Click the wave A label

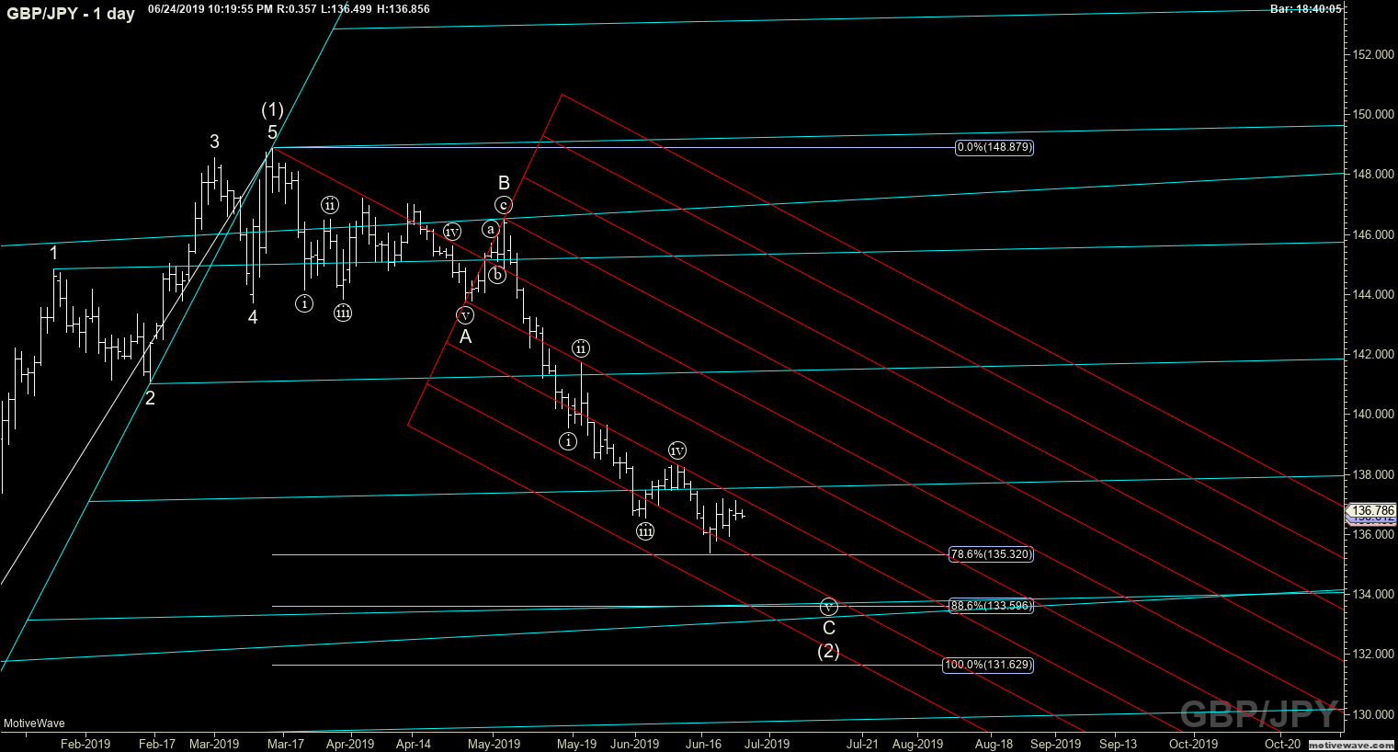click(466, 337)
